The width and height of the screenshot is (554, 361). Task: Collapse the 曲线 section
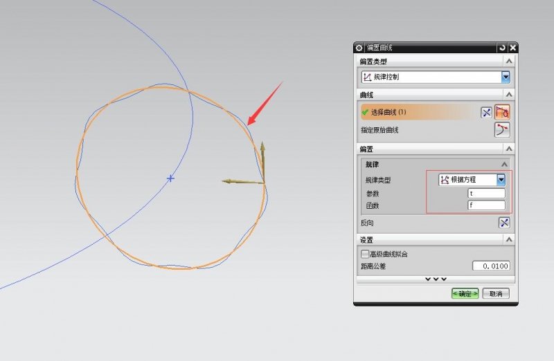(x=509, y=95)
